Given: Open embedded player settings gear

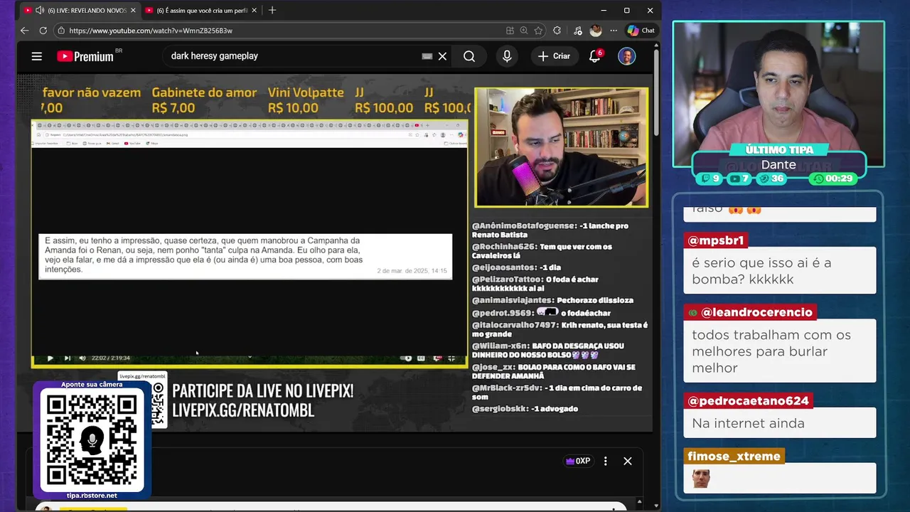Looking at the screenshot, I should tap(437, 358).
